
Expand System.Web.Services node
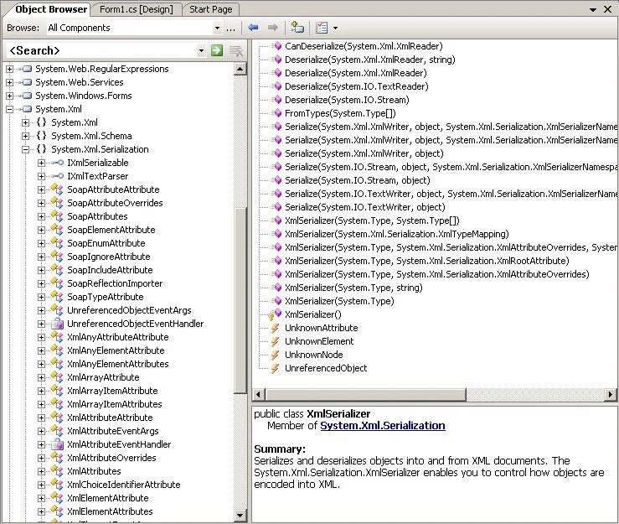click(x=9, y=83)
